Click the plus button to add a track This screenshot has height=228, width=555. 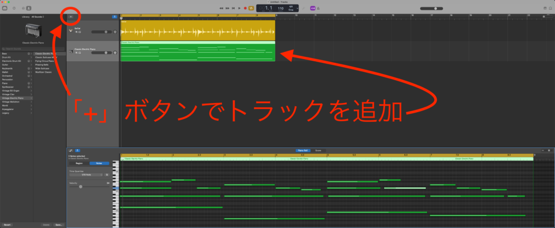click(70, 17)
